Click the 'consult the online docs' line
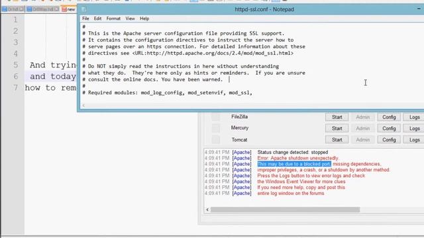This screenshot has width=424, height=238. (x=152, y=79)
